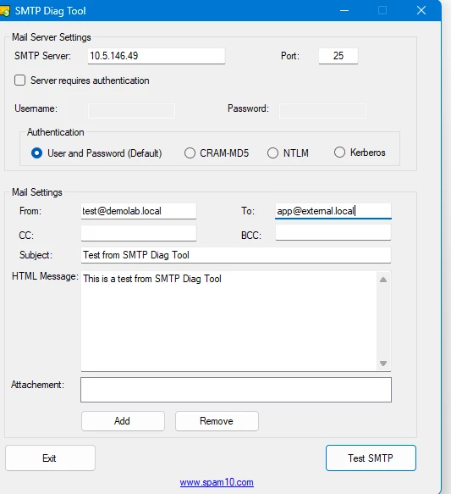This screenshot has height=494, width=451.
Task: Focus the From email address field
Action: tap(139, 211)
